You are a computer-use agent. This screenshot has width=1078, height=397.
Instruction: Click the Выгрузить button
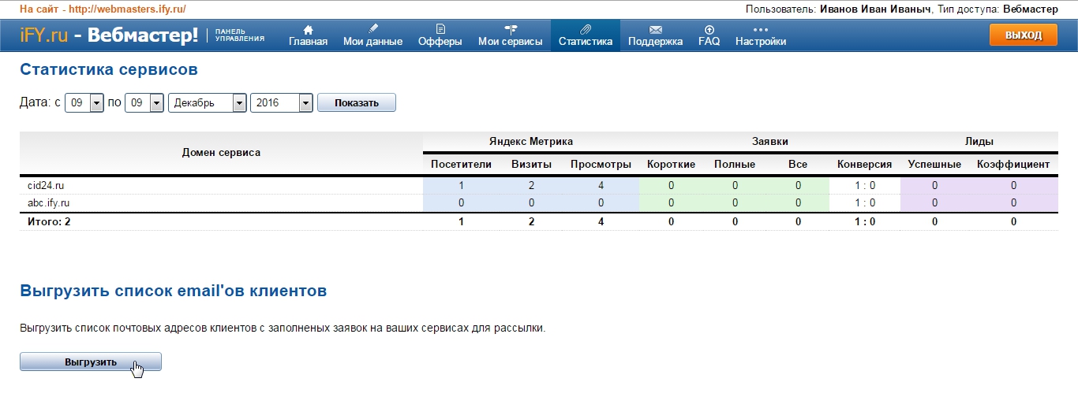(91, 362)
